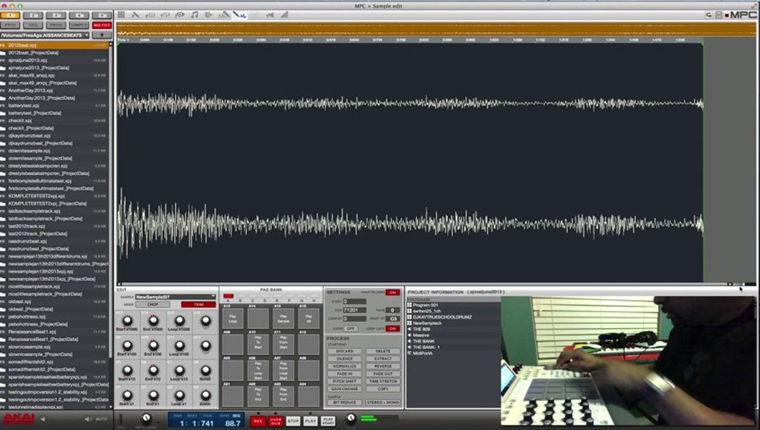
Task: Click the Play Sample pad A15
Action: pyautogui.click(x=284, y=318)
